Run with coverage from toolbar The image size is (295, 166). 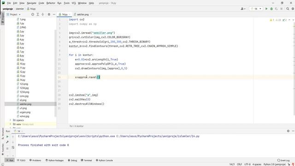click(x=277, y=9)
